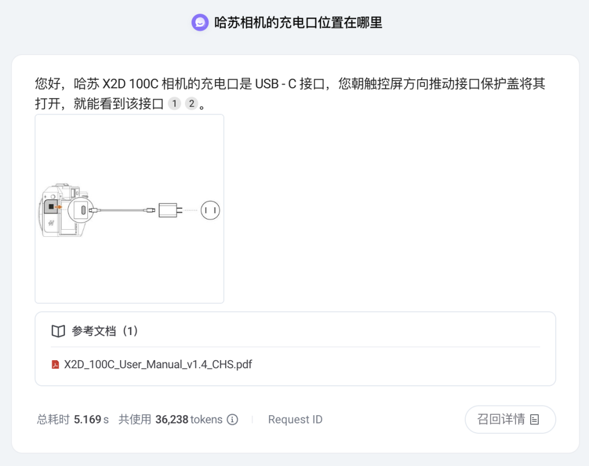Open citation reference number 2

tap(191, 103)
